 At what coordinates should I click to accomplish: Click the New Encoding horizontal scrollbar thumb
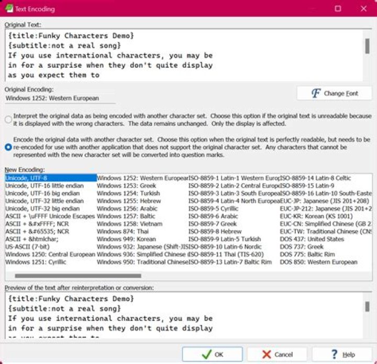(x=78, y=276)
